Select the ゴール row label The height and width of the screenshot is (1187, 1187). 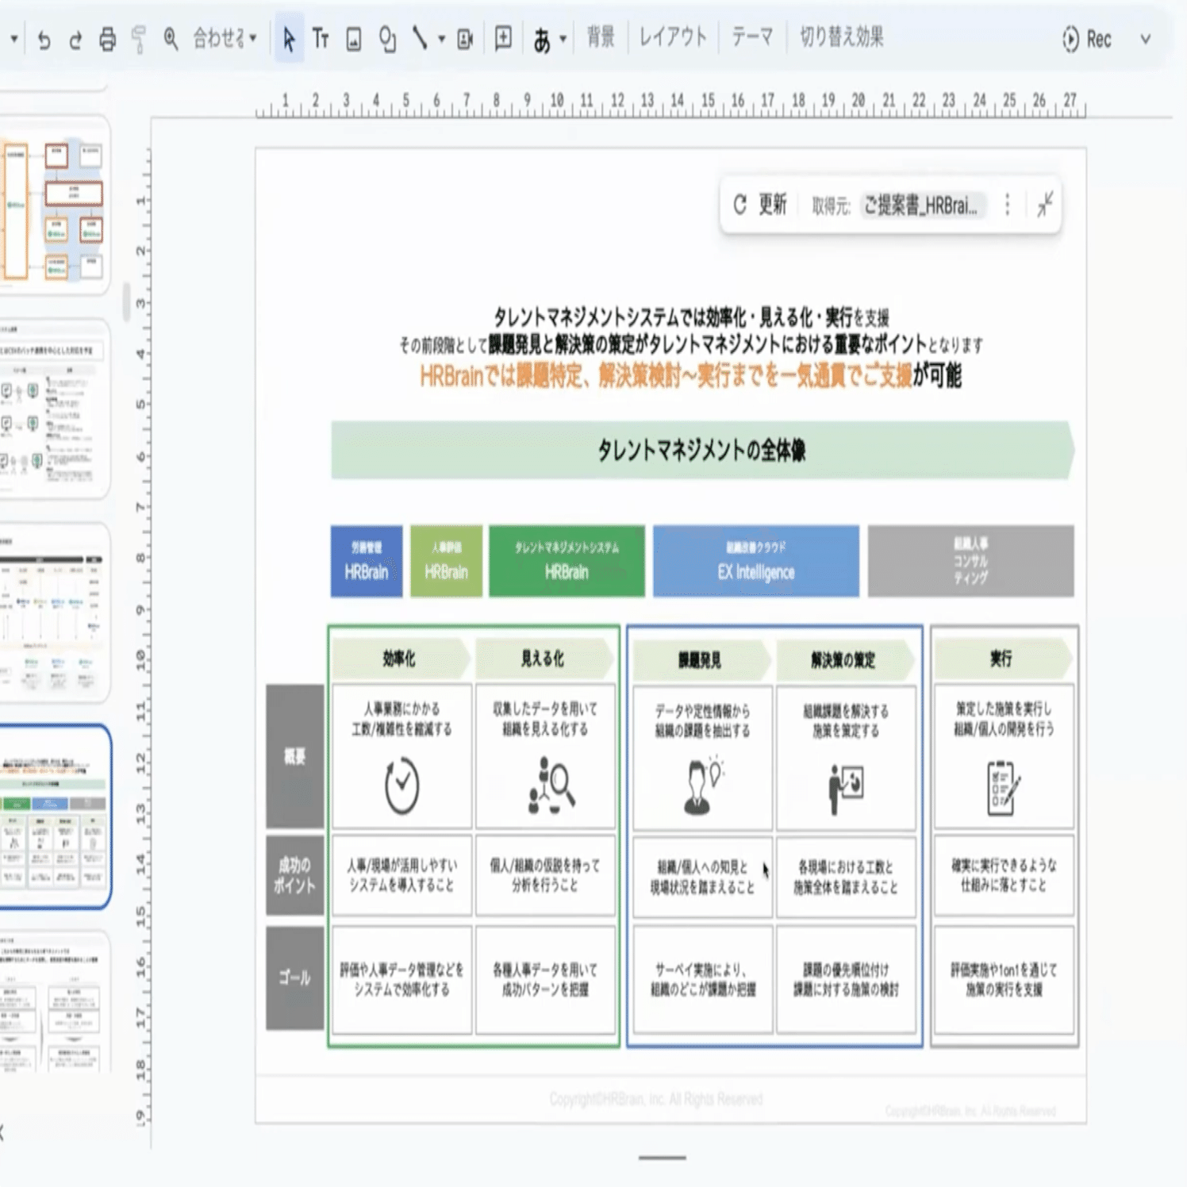coord(294,978)
